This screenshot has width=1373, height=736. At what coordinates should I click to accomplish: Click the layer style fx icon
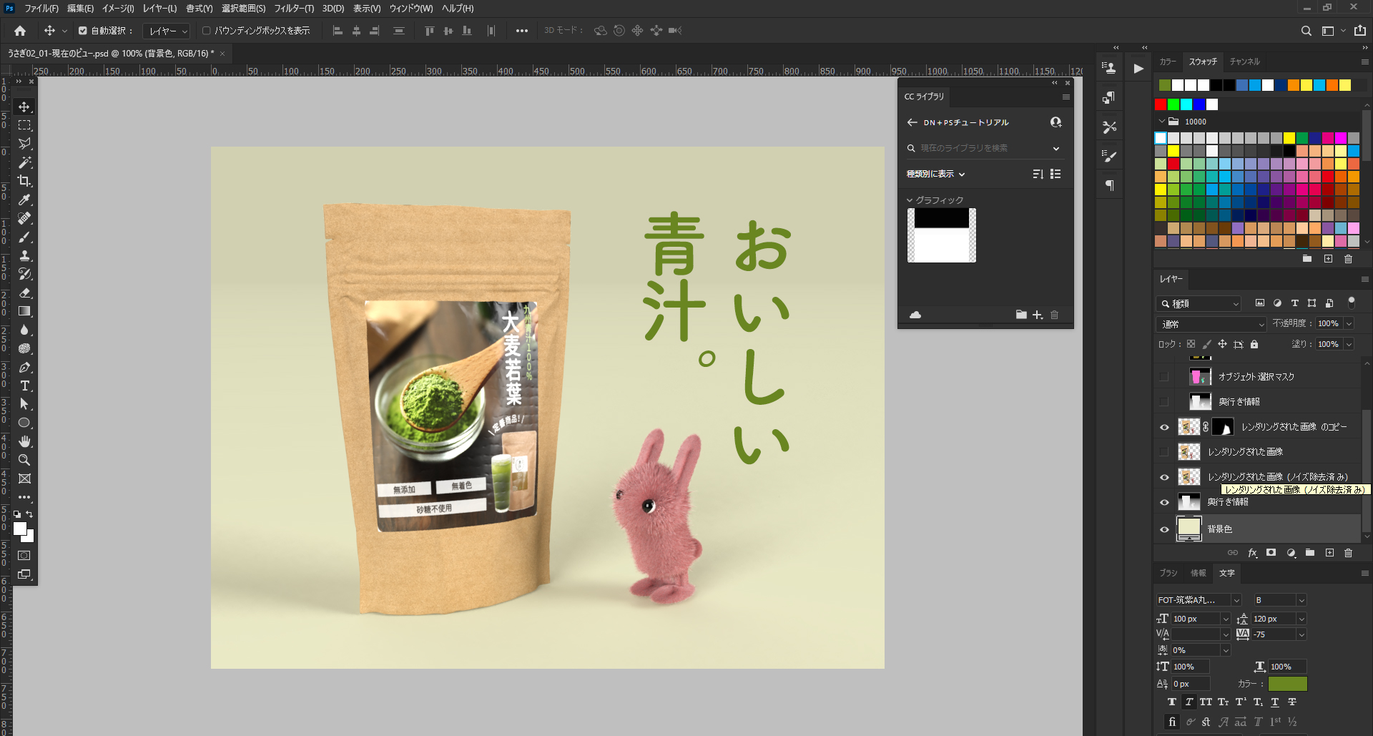1252,553
